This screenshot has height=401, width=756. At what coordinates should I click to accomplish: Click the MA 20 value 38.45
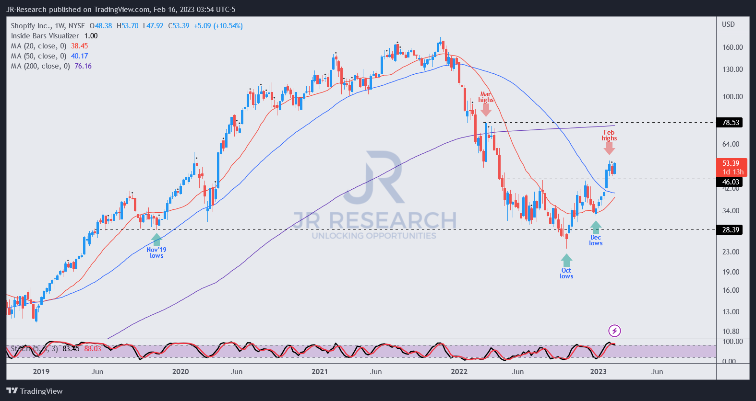pos(80,46)
